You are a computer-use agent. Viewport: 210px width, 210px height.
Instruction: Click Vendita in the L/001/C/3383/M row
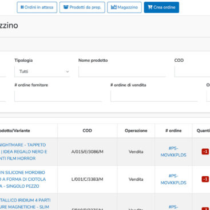pos(136,180)
